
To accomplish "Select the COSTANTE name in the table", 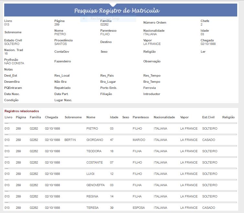I will click(x=94, y=163).
